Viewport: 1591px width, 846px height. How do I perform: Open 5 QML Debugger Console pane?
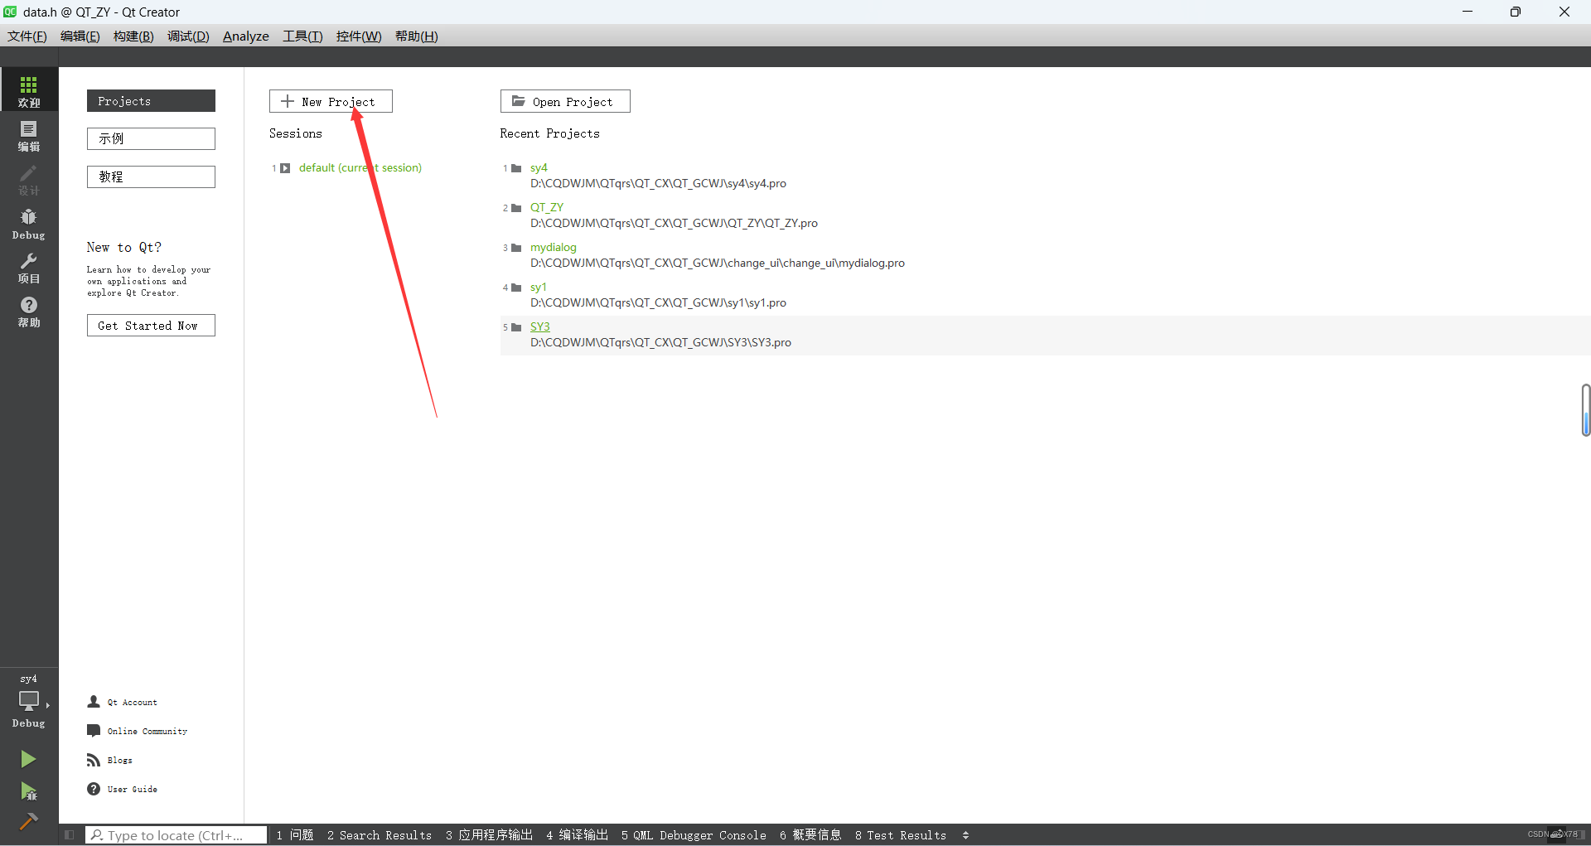tap(694, 835)
